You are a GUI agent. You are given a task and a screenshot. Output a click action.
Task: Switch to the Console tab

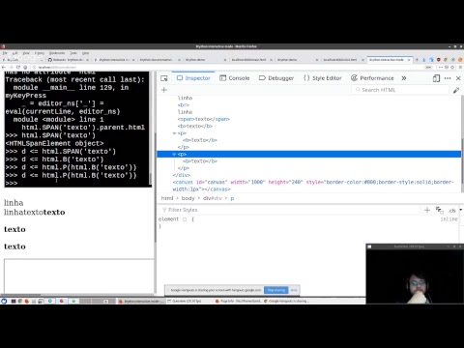point(235,78)
